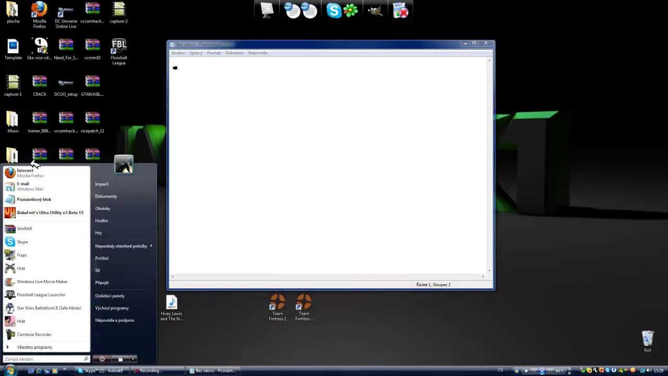668x376 pixels.
Task: Click the Start menu lock button
Action: [121, 359]
